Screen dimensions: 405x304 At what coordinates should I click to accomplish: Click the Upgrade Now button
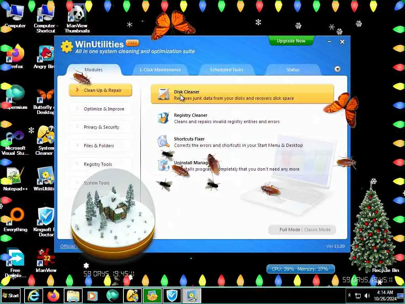(x=291, y=41)
